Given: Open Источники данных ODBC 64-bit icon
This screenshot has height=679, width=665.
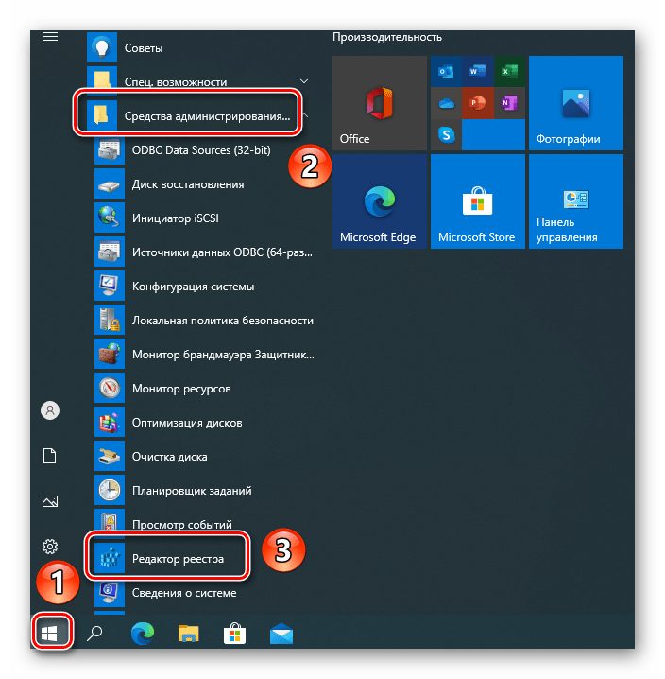Looking at the screenshot, I should click(x=110, y=252).
